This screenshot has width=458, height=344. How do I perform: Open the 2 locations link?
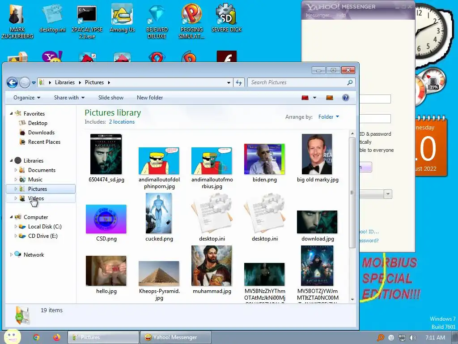(122, 122)
